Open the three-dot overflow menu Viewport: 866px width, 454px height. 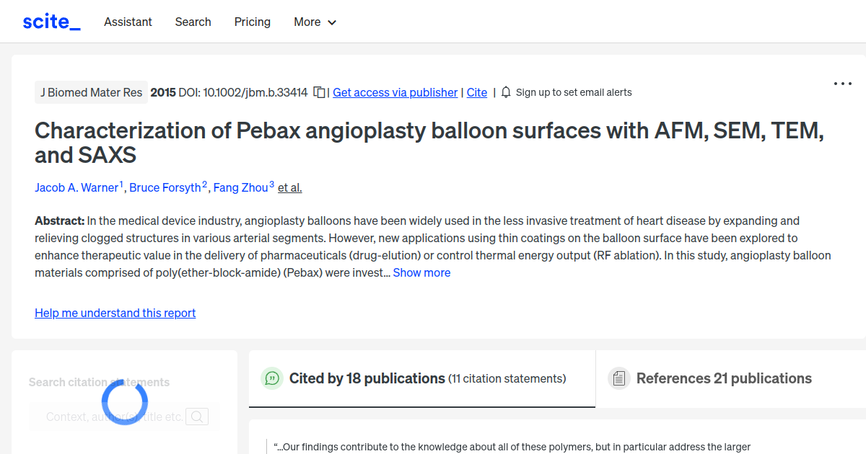842,84
